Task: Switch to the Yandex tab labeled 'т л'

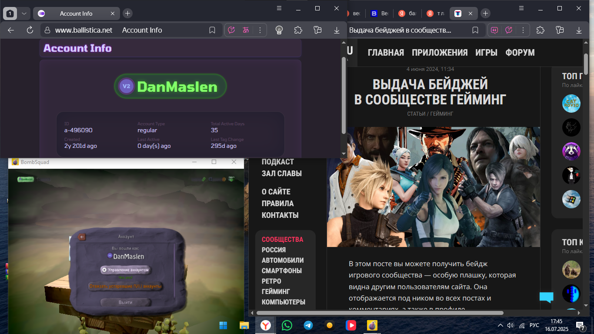Action: (x=435, y=13)
